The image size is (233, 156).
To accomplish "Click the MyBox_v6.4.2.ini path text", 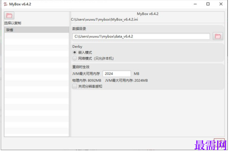I will click(x=105, y=20).
